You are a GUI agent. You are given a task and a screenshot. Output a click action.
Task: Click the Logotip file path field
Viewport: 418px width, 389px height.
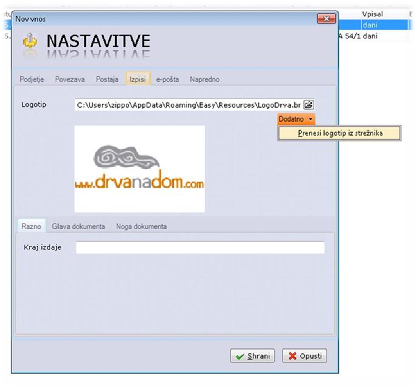coord(189,105)
